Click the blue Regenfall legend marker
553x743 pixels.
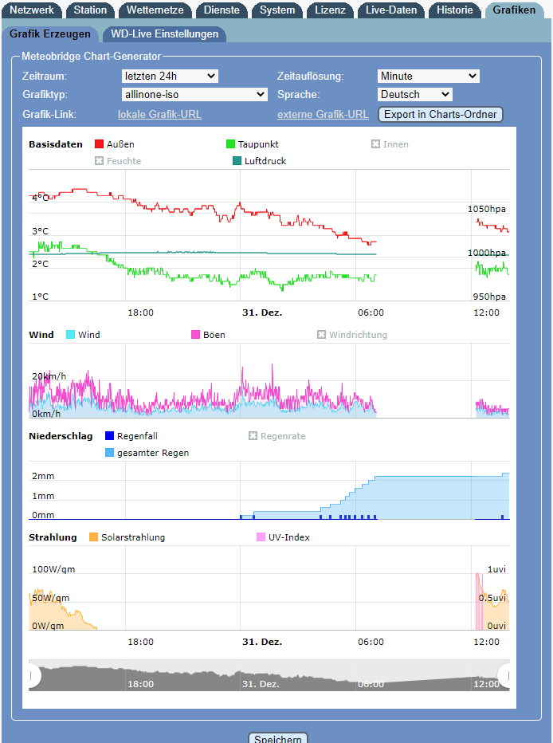(x=110, y=436)
